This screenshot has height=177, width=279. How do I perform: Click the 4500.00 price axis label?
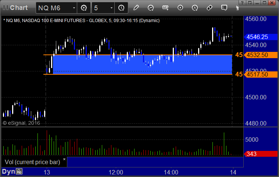pyautogui.click(x=256, y=97)
